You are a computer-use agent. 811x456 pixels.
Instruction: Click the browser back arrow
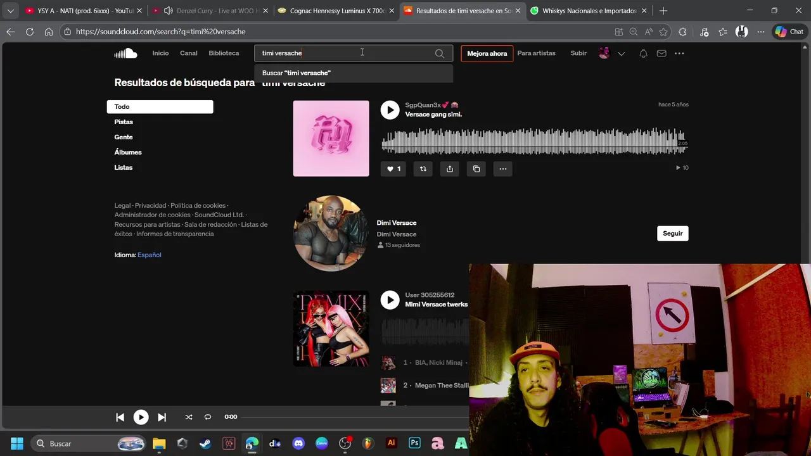coord(11,32)
